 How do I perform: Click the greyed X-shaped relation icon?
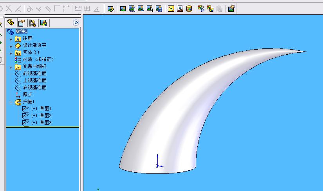pos(9,9)
